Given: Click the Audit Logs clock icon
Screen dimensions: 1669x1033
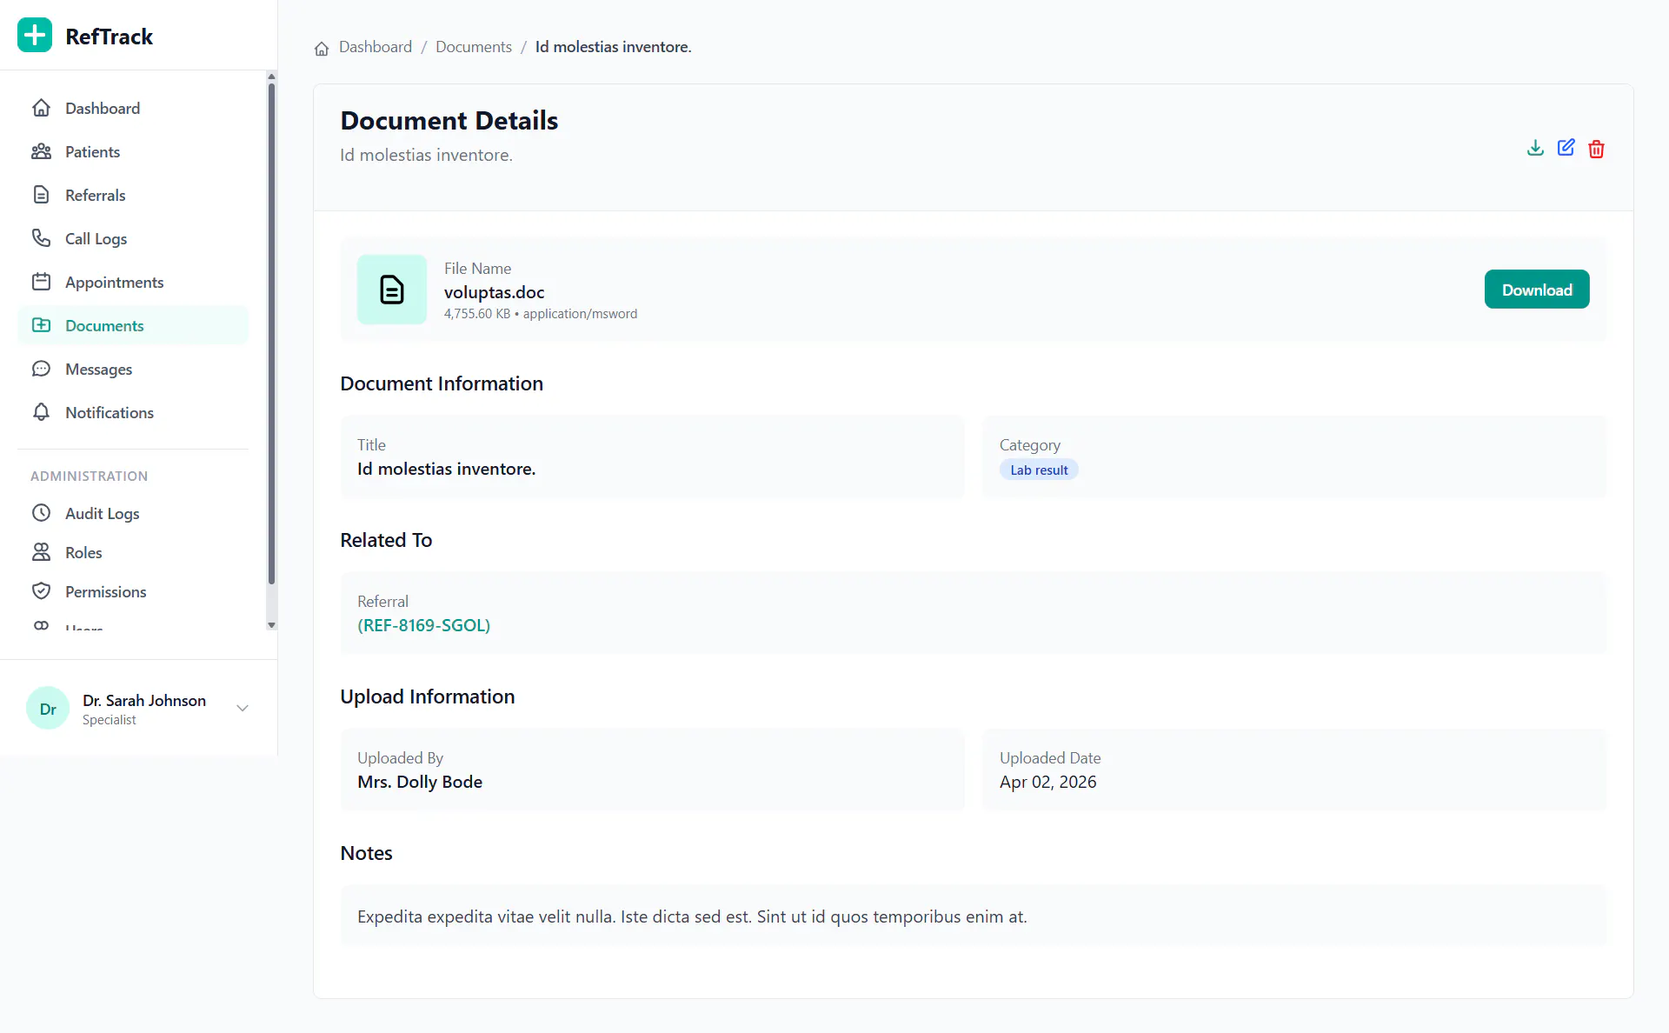Looking at the screenshot, I should [x=41, y=513].
